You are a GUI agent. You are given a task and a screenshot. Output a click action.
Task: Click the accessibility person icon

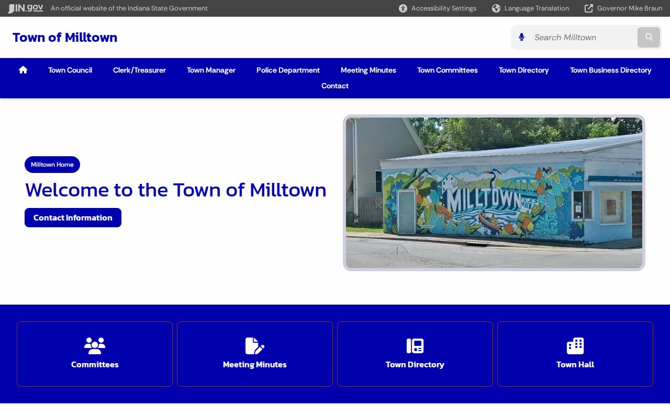pyautogui.click(x=403, y=8)
